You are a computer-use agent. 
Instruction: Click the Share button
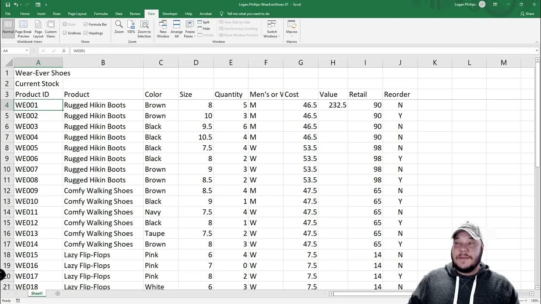(x=527, y=14)
